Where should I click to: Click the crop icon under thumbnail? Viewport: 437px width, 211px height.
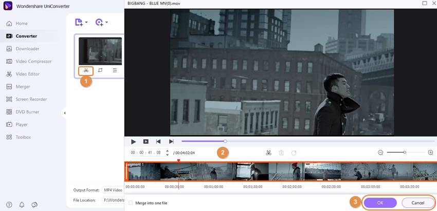click(100, 70)
